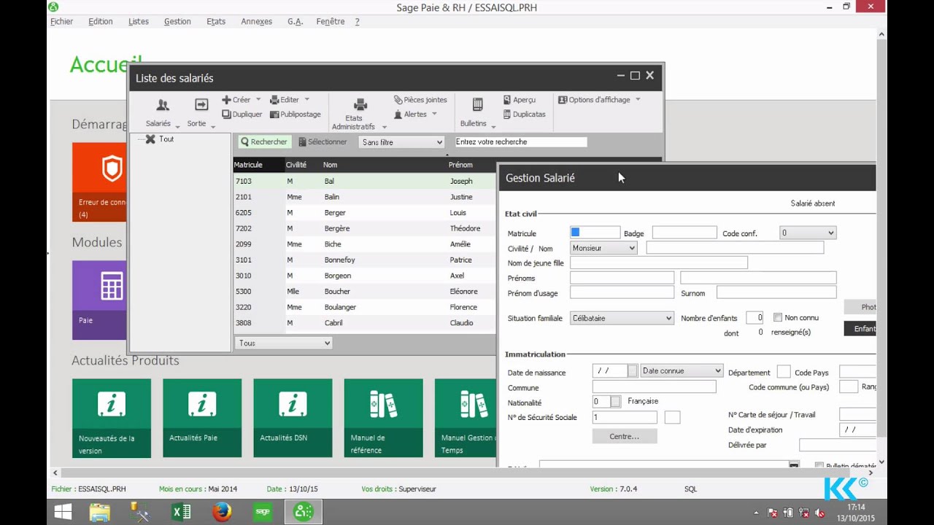
Task: Click the Erreur de connexion shield tile
Action: (x=100, y=182)
